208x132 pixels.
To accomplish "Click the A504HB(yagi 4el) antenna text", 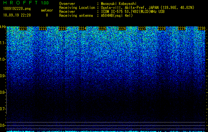I will point(117,16).
